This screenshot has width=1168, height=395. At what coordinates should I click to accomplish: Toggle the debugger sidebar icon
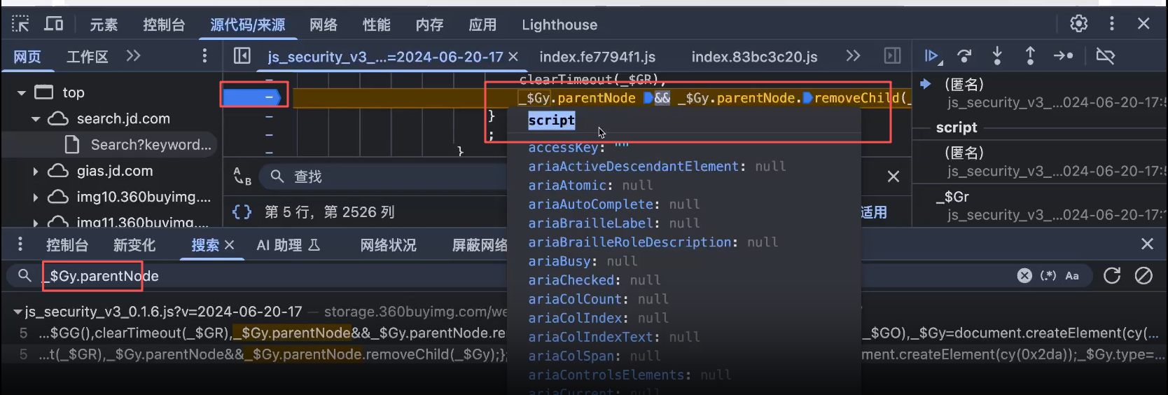click(x=892, y=56)
